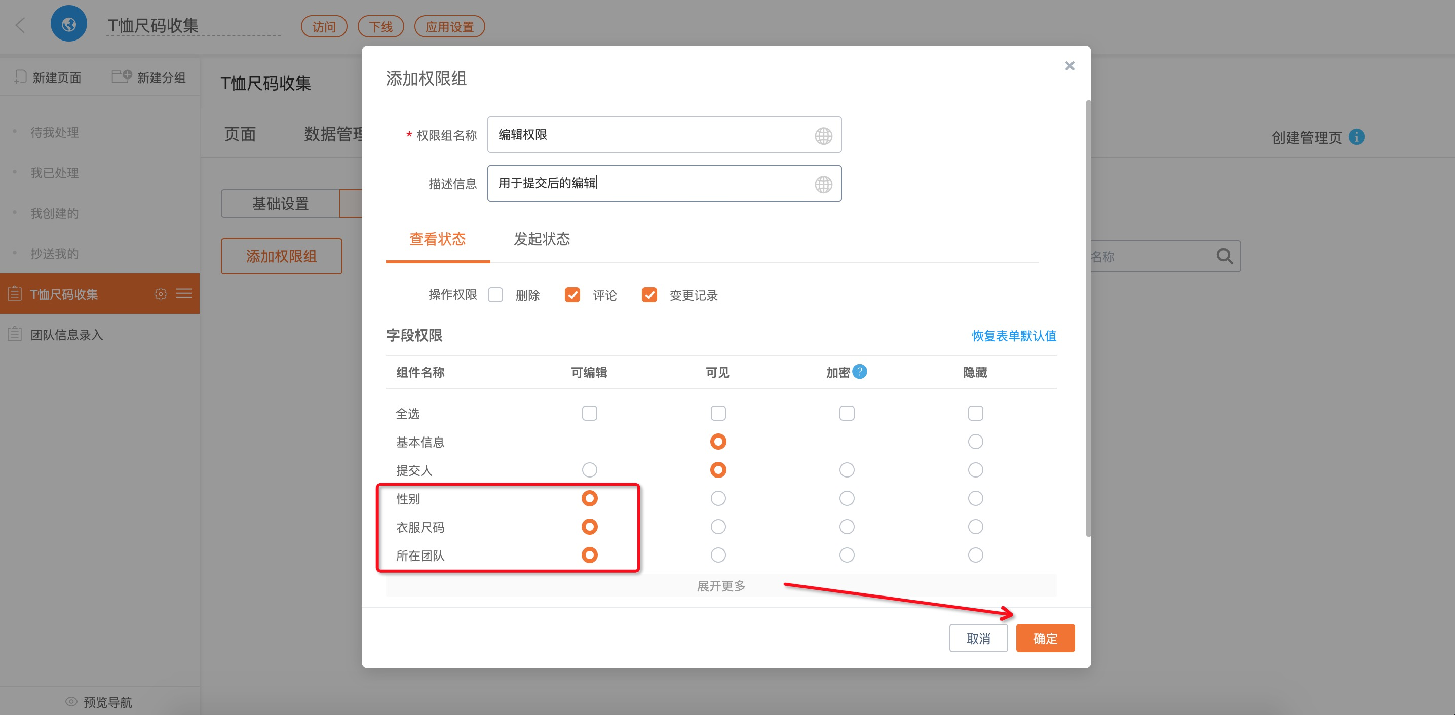
Task: Click the gear icon beside T恤尺码收集
Action: pyautogui.click(x=161, y=294)
